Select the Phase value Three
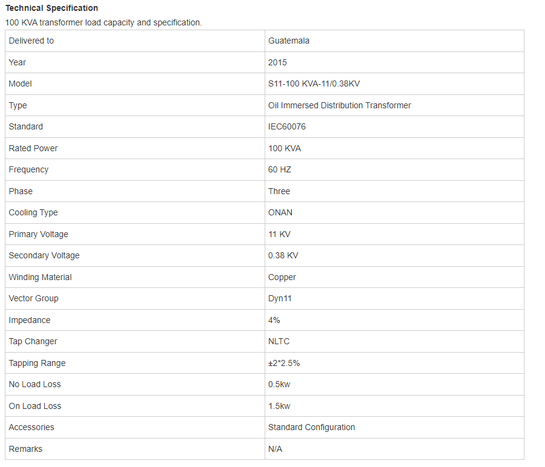Viewport: 545px width, 467px height. click(279, 191)
